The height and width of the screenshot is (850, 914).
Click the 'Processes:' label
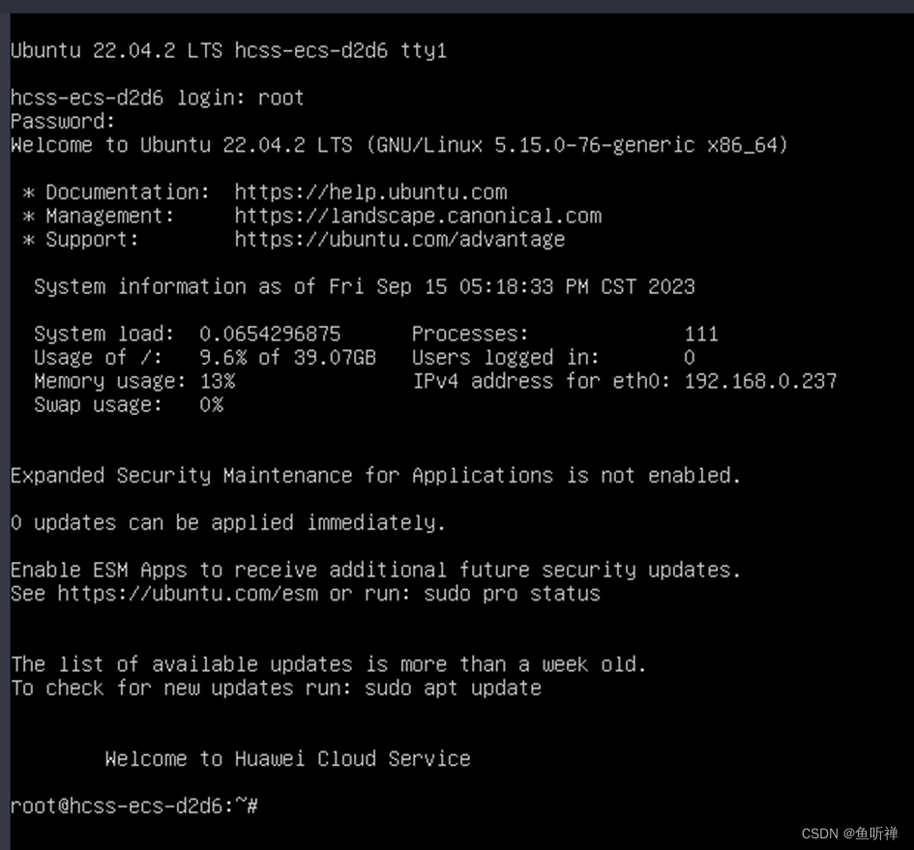(x=470, y=334)
